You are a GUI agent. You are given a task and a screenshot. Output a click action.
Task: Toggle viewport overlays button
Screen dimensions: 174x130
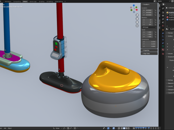point(114,128)
